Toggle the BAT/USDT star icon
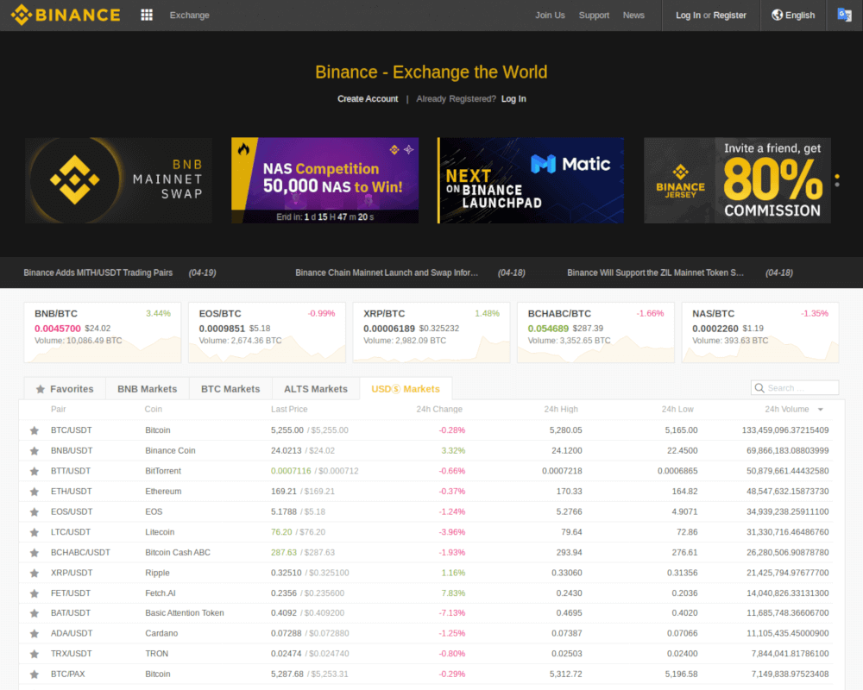 click(35, 613)
